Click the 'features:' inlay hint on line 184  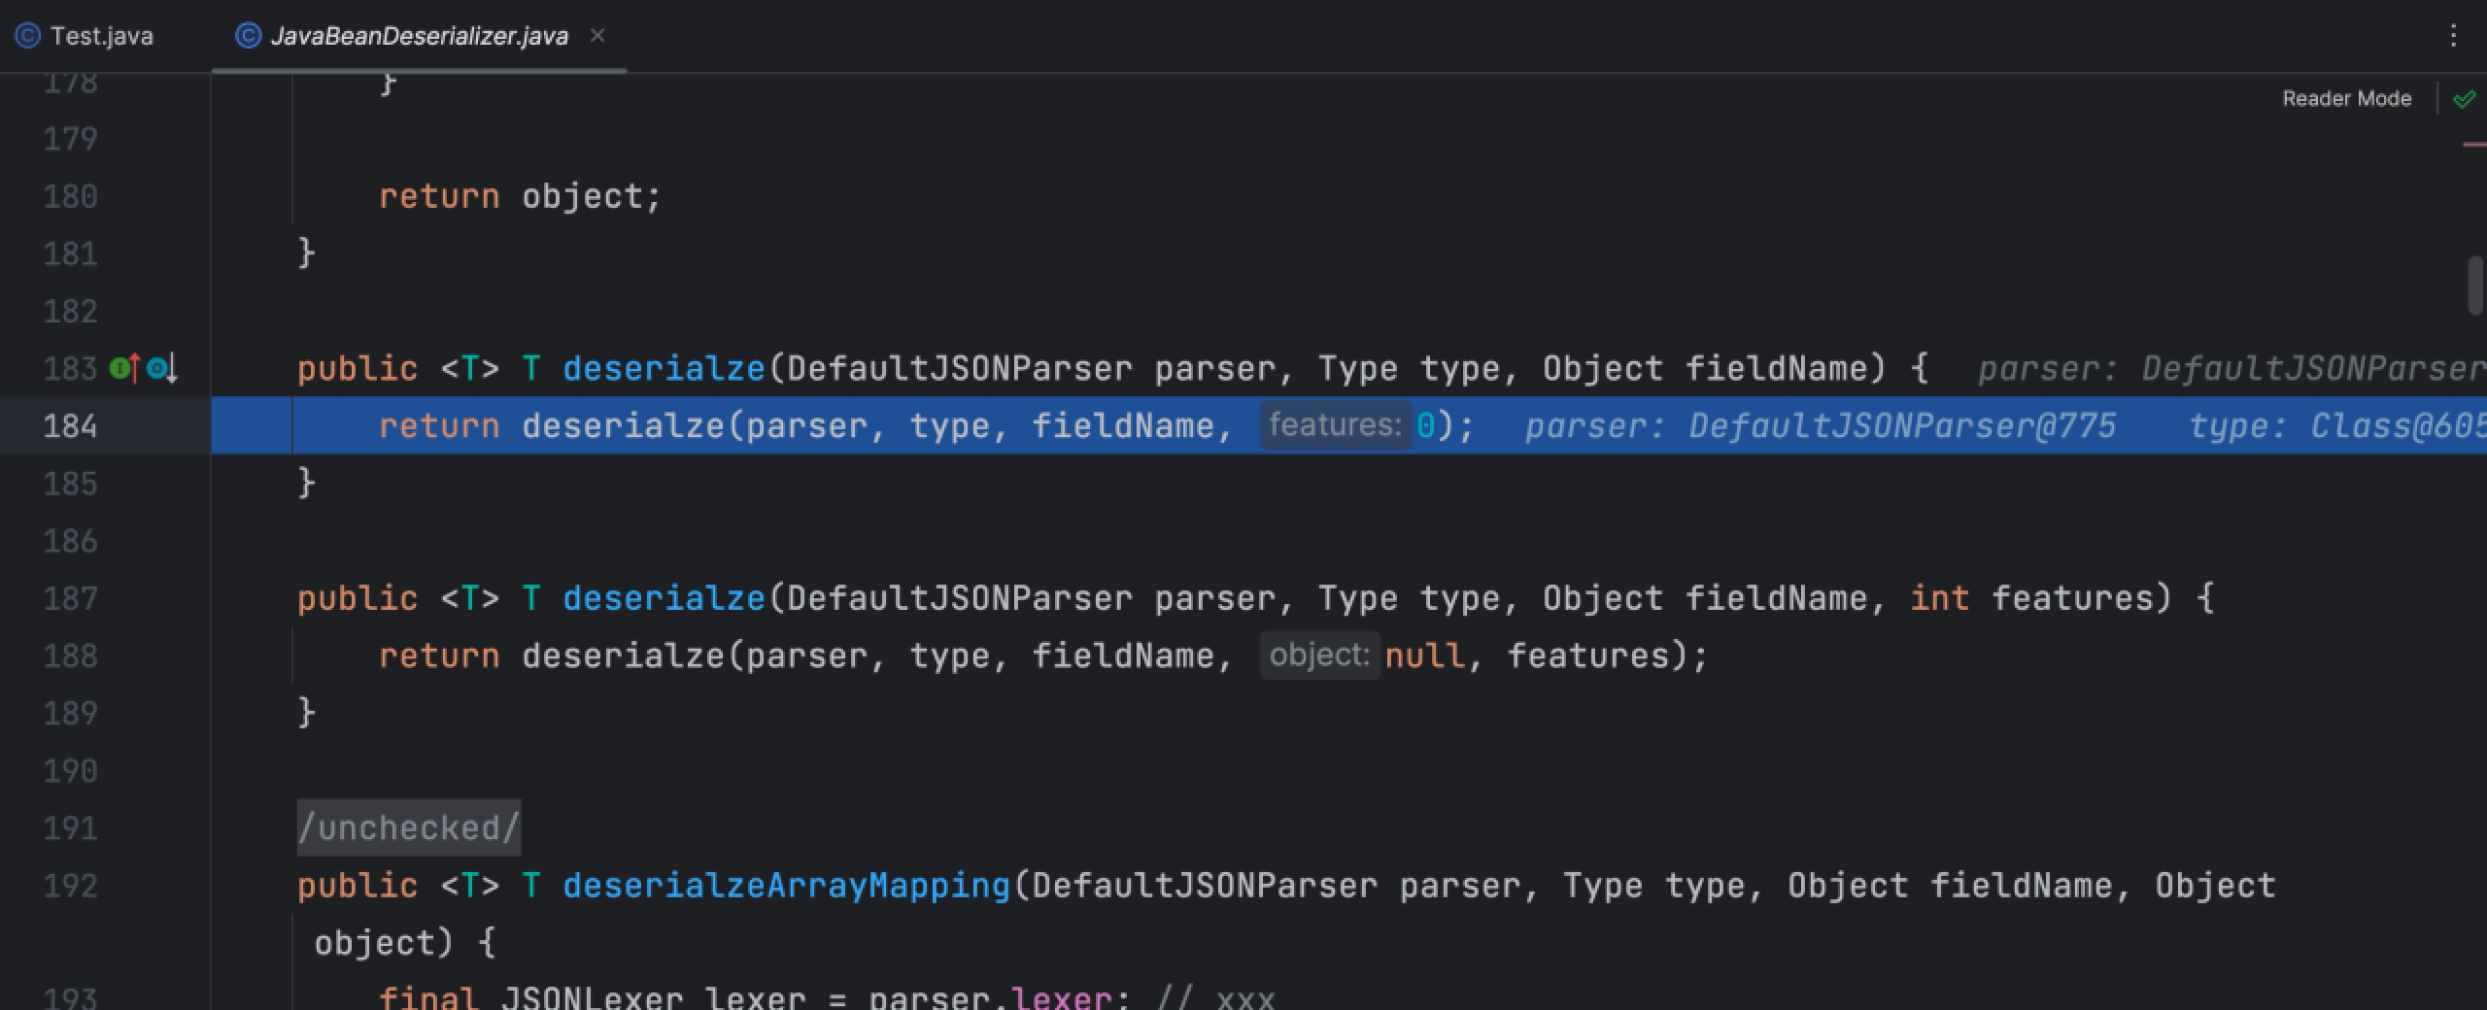[1335, 425]
